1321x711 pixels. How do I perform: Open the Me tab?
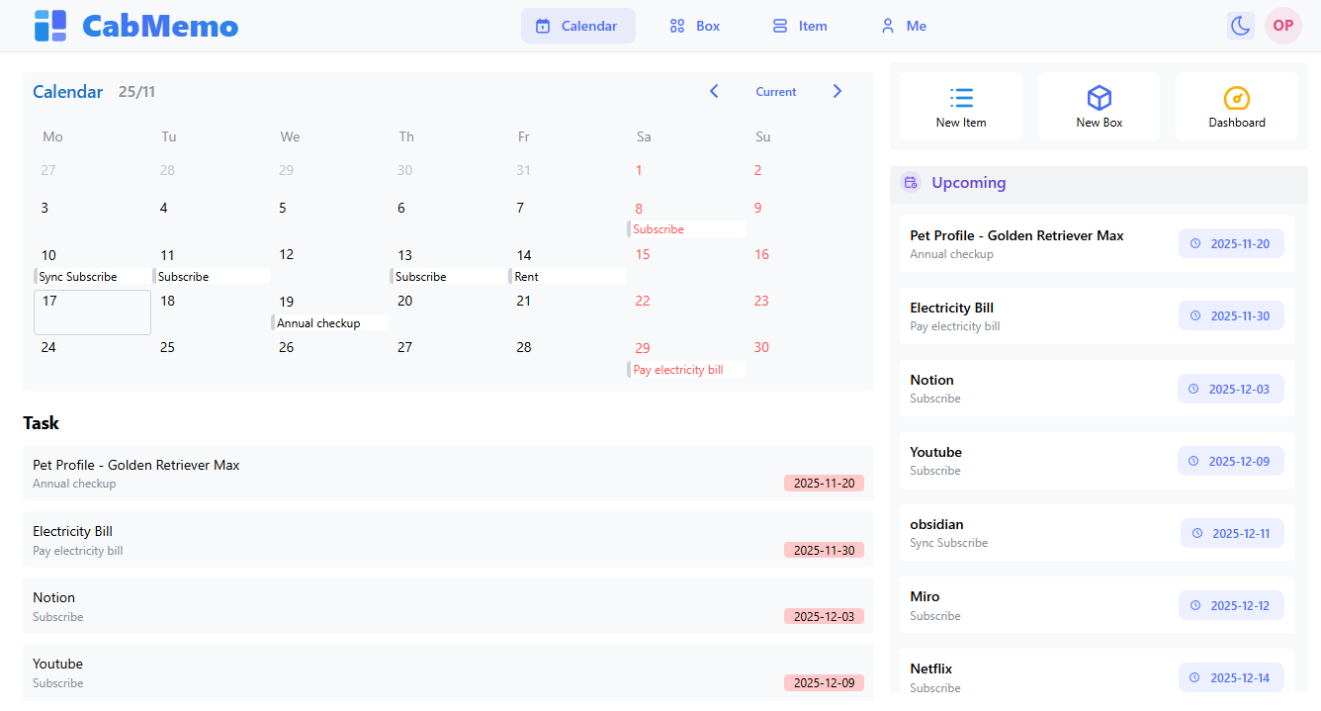pyautogui.click(x=902, y=25)
